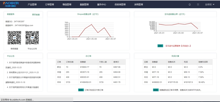Click this year's sales ¥1498459.01 cell
This screenshot has height=102, width=220.
(x=89, y=82)
